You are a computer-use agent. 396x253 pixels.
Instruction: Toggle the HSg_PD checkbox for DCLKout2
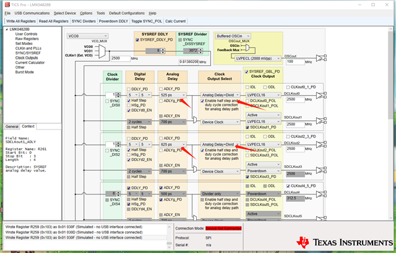pyautogui.click(x=129, y=154)
